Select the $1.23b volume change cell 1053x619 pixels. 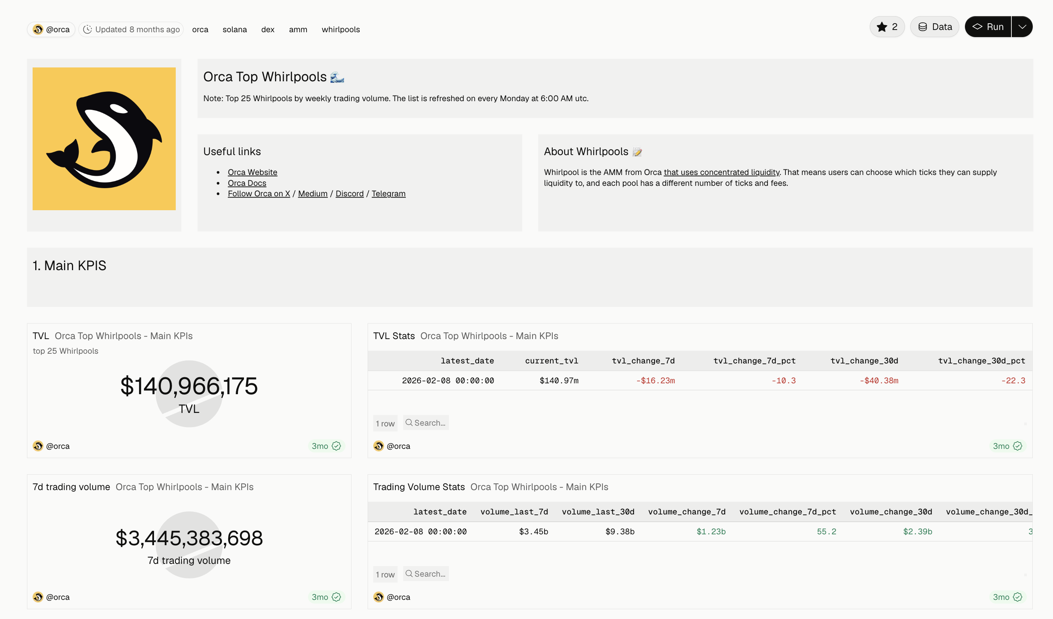click(711, 532)
